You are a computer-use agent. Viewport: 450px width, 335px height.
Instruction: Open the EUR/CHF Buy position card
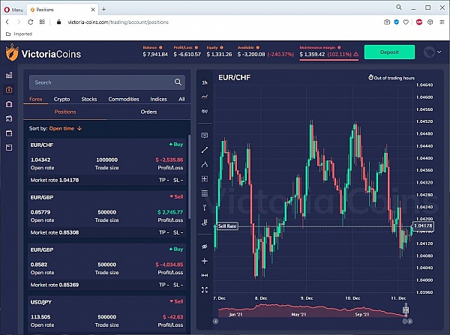[106, 163]
